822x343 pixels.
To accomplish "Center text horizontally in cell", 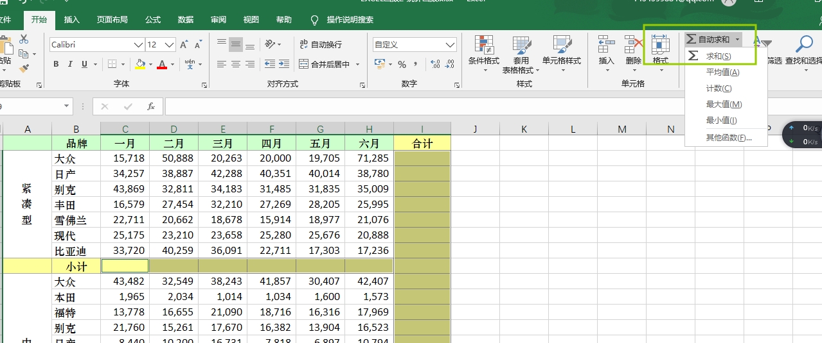I will tap(236, 64).
